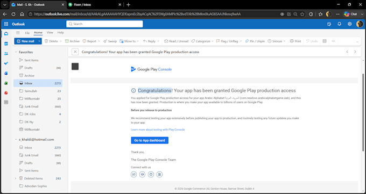This screenshot has height=194, width=366.
Task: Collapse s_khaldi@hotmail.com account folders
Action: [x=16, y=139]
